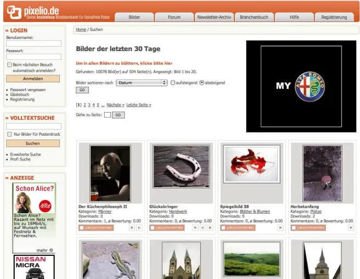Add Spiegelbild 38 to Leuchtkasten
Image resolution: width=360 pixels, height=279 pixels.
pyautogui.click(x=238, y=228)
